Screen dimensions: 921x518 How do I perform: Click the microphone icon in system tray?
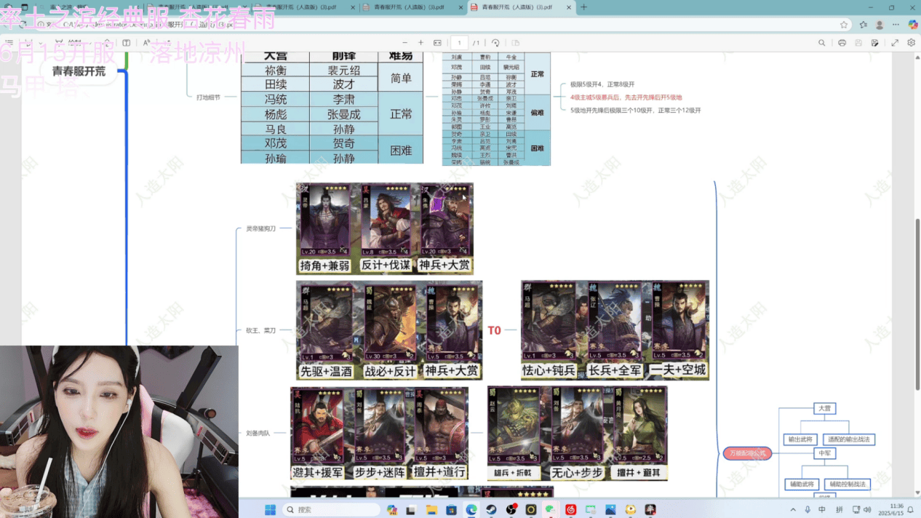pos(808,509)
